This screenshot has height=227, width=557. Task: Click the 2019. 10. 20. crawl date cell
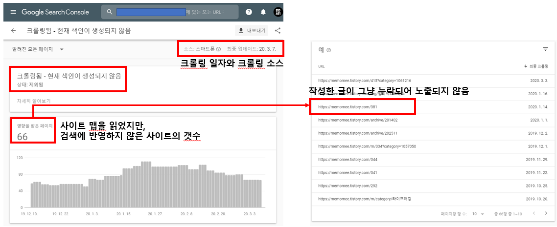(537, 199)
